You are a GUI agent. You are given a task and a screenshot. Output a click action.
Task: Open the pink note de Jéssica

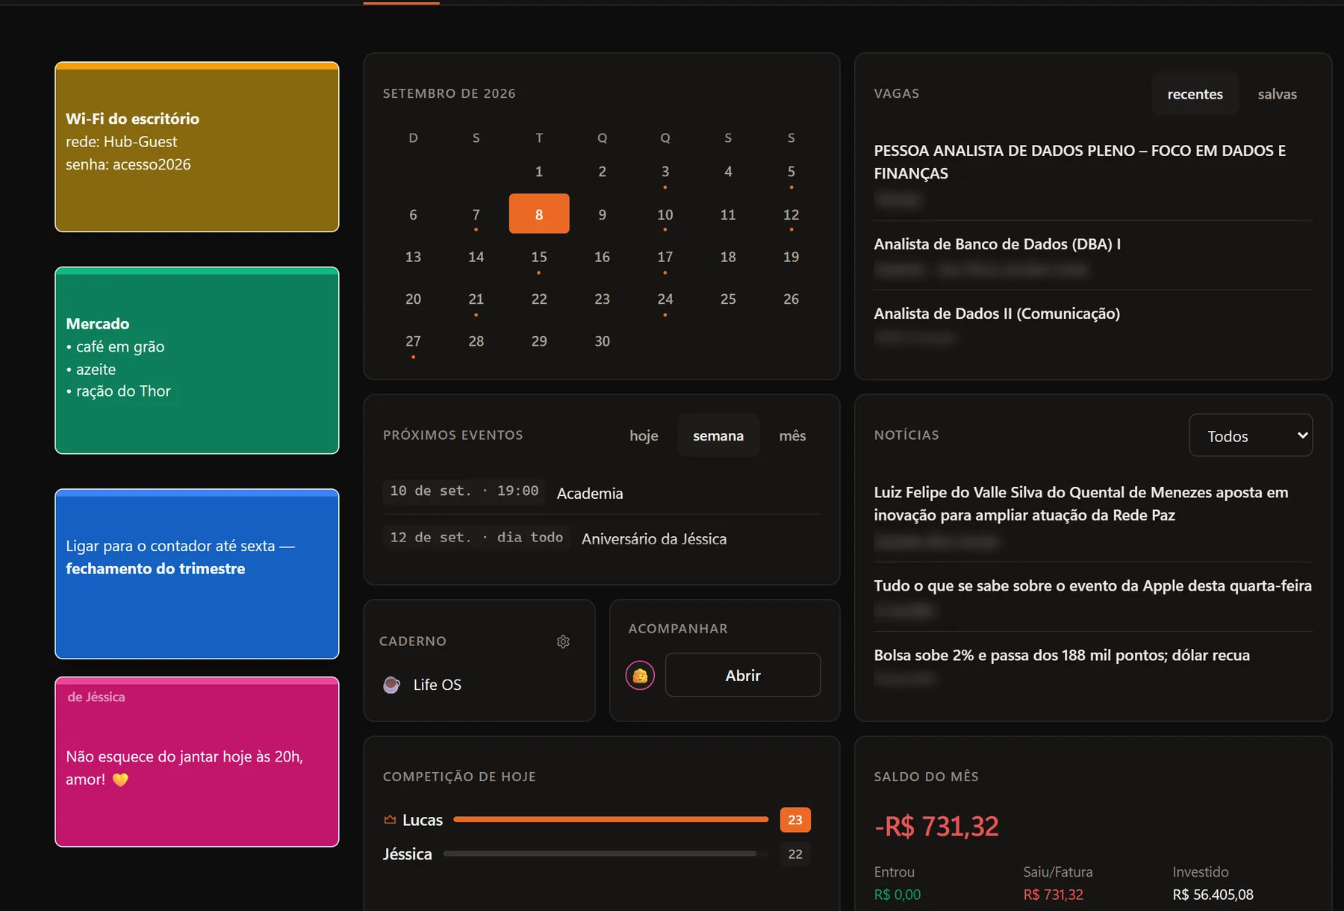[x=197, y=762]
